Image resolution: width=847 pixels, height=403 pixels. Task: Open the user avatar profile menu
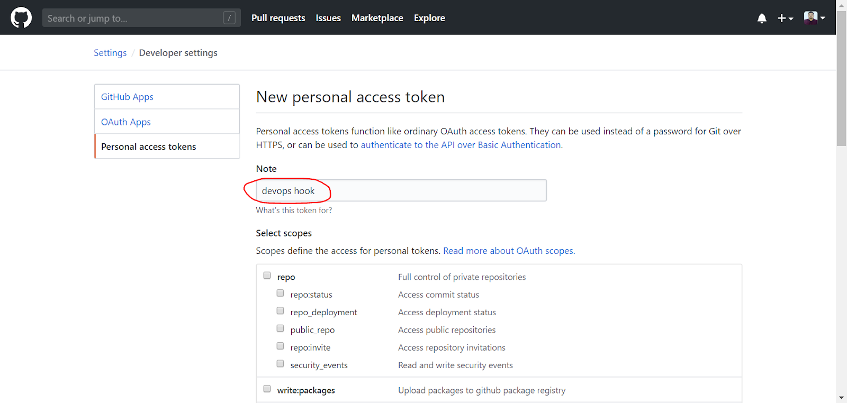point(815,18)
